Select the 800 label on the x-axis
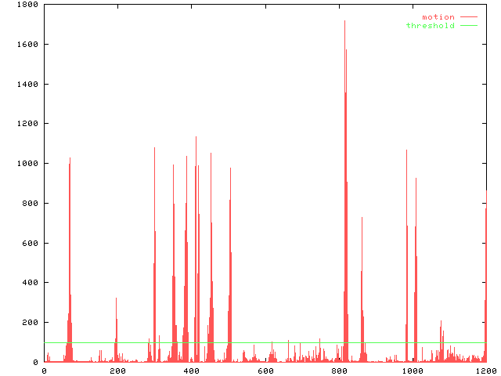This screenshot has width=501, height=376. tap(338, 371)
